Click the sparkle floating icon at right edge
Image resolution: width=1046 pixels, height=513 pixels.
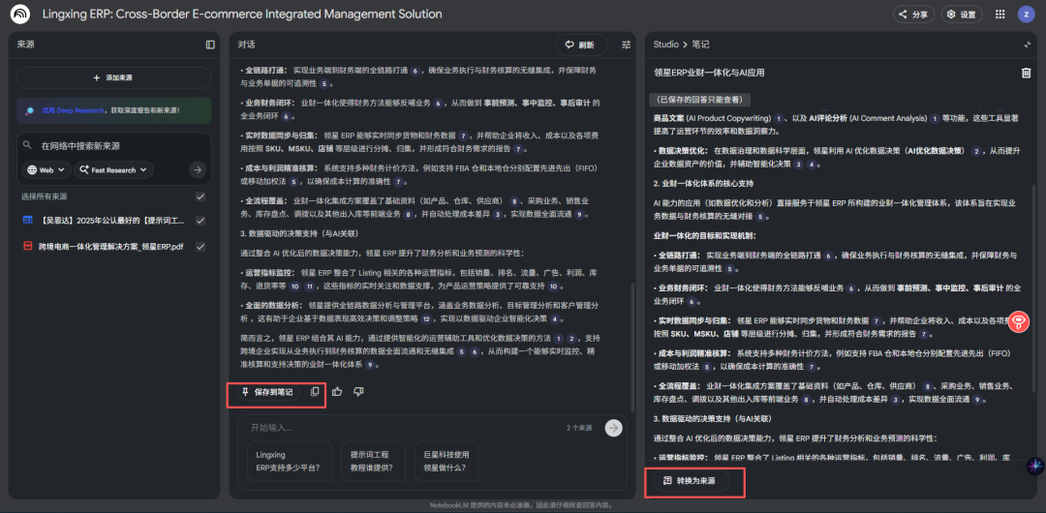[x=1036, y=466]
